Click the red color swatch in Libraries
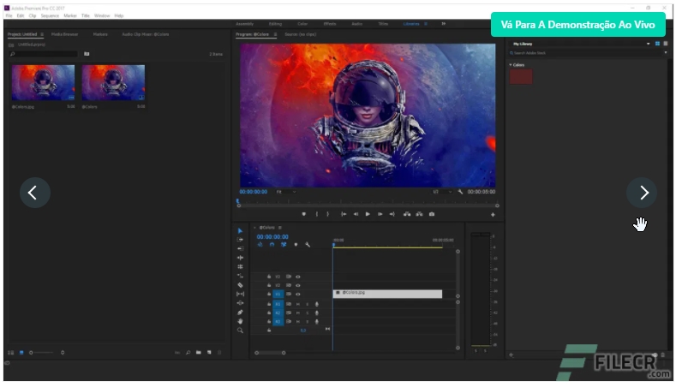676x387 pixels. coord(521,76)
